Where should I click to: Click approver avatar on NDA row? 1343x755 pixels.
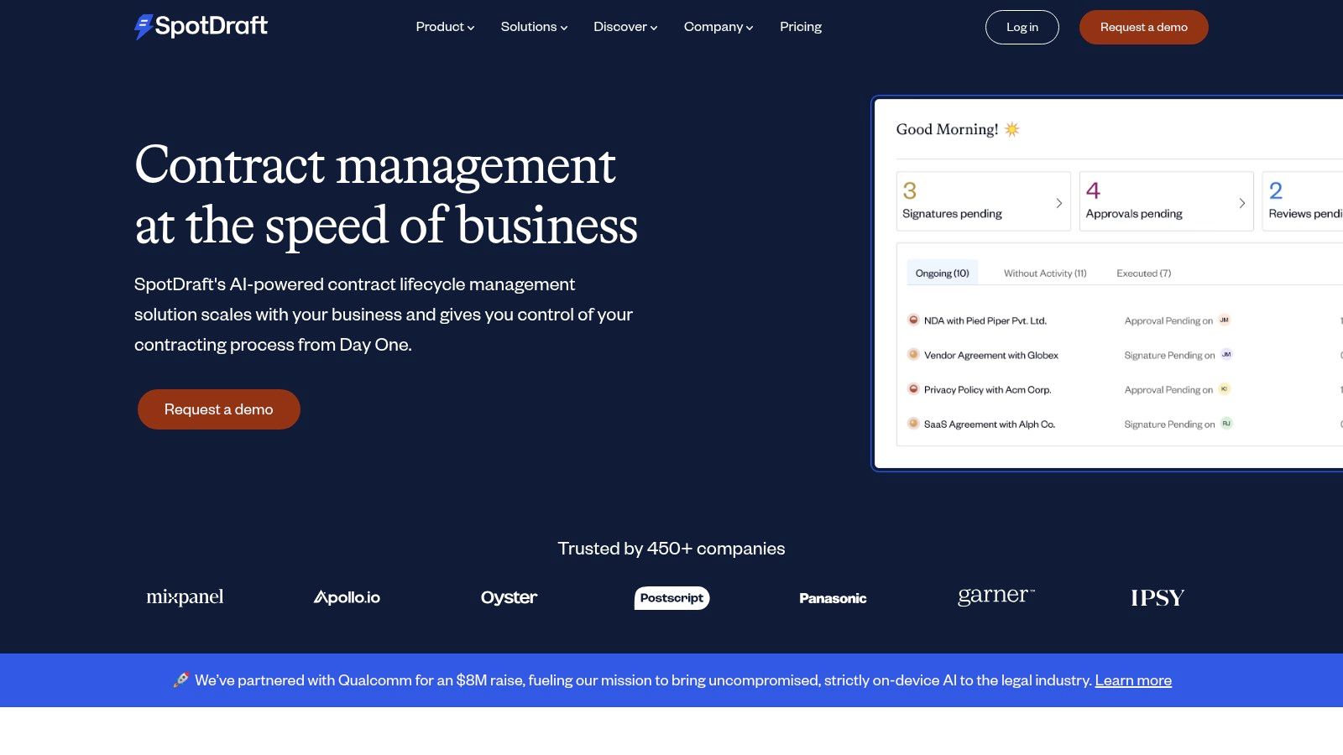[1224, 320]
